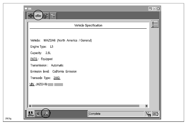Screen dimensions: 187x125
Task: Click the Engine Type L5 value
Action: 52,47
